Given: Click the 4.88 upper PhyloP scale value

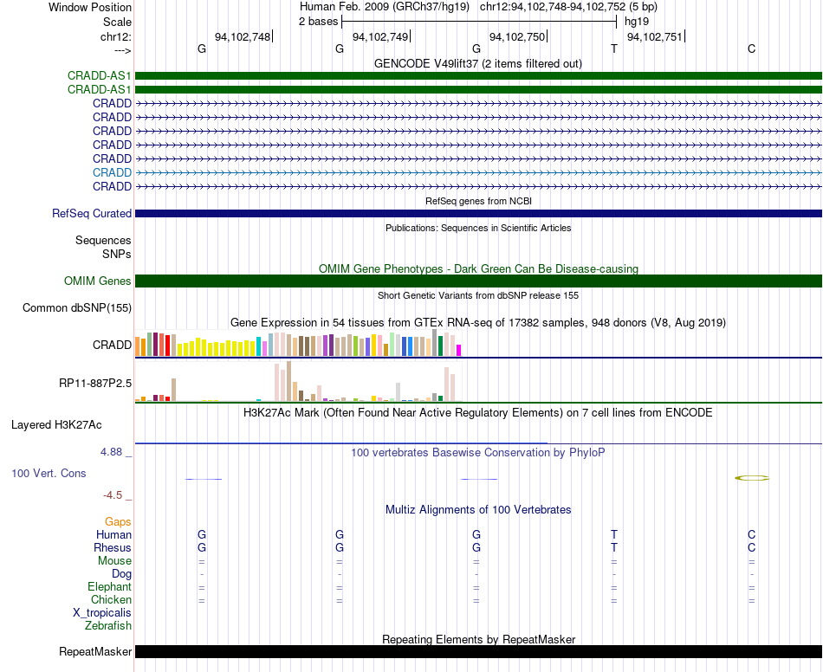Looking at the screenshot, I should click(x=111, y=452).
